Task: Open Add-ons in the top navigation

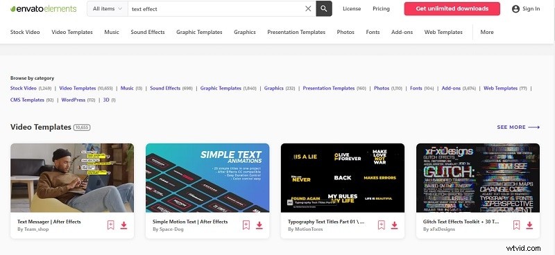Action: 402,32
